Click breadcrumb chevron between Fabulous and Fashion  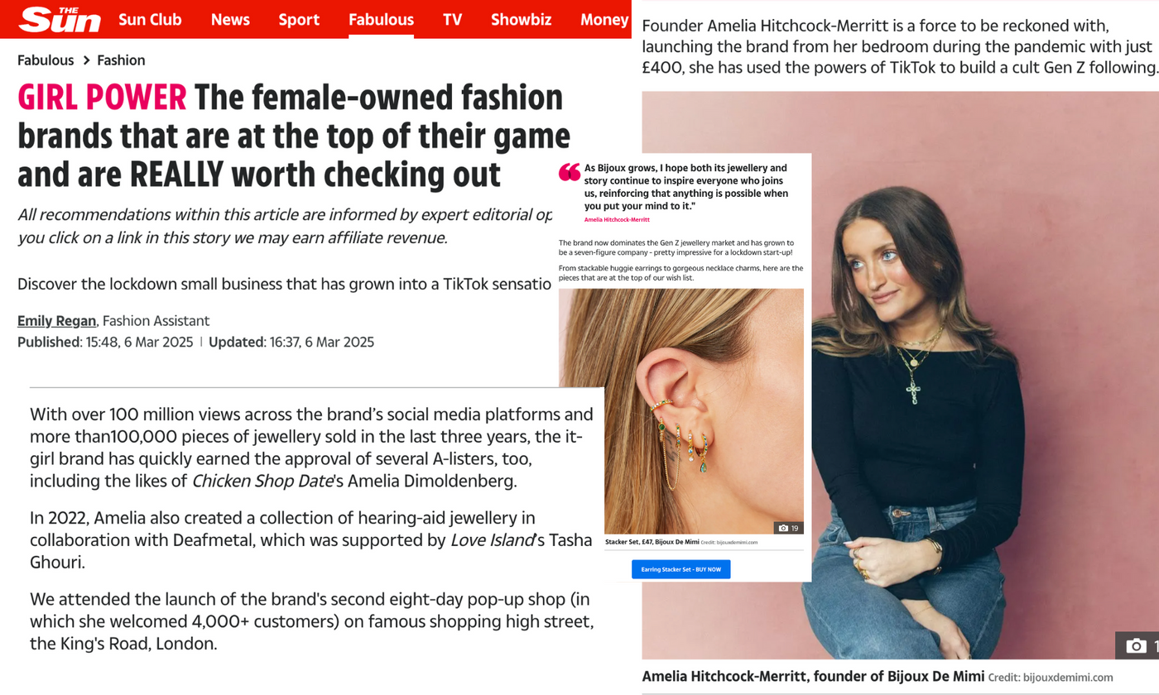click(x=86, y=60)
